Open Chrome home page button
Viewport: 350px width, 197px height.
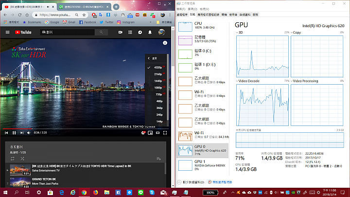(27, 15)
